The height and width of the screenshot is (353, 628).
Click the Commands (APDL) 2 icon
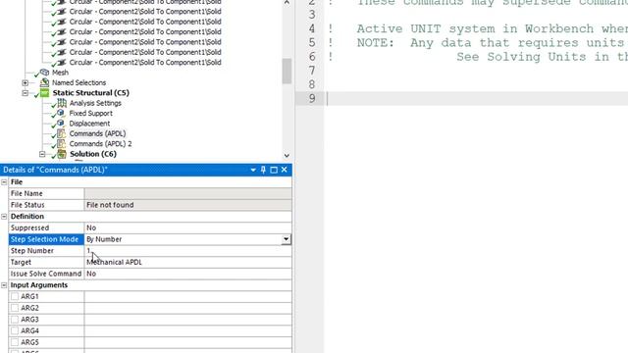coord(61,144)
